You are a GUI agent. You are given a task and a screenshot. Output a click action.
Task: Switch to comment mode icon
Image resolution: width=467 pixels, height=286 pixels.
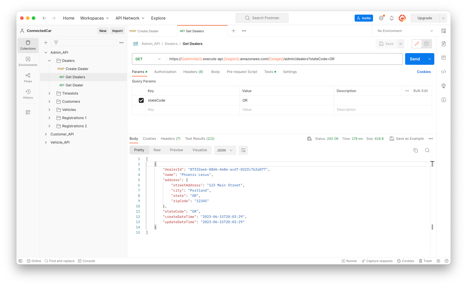coord(426,44)
